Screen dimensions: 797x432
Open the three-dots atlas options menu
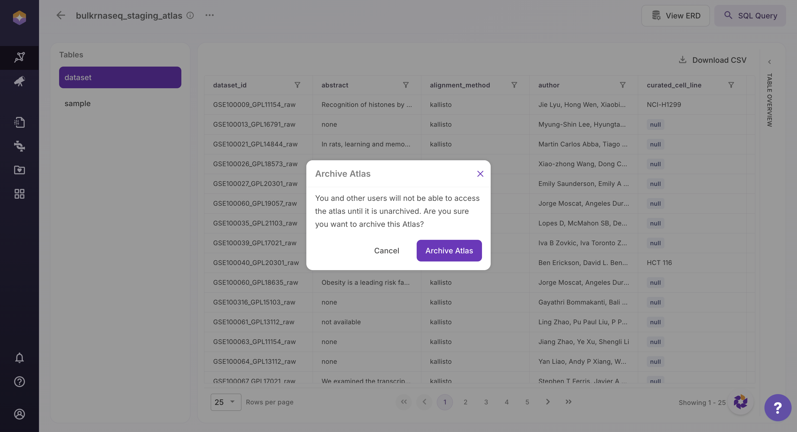tap(210, 15)
